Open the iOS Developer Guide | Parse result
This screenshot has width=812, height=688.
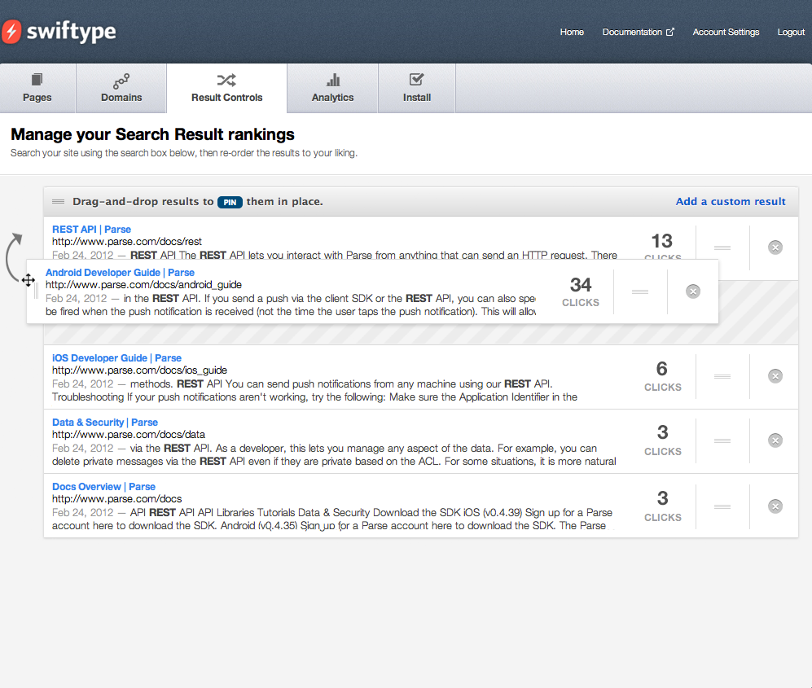coord(116,357)
